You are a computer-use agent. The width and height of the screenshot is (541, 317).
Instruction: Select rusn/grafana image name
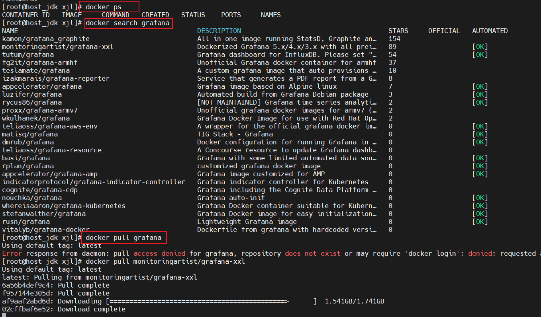click(x=26, y=222)
